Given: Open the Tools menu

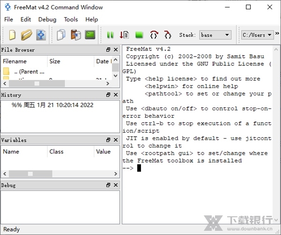Looking at the screenshot, I should 71,19.
